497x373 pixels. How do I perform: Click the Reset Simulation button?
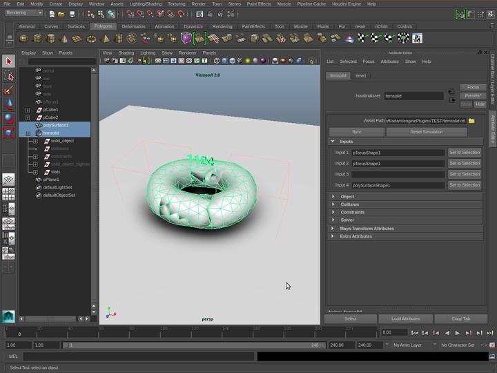pos(426,132)
